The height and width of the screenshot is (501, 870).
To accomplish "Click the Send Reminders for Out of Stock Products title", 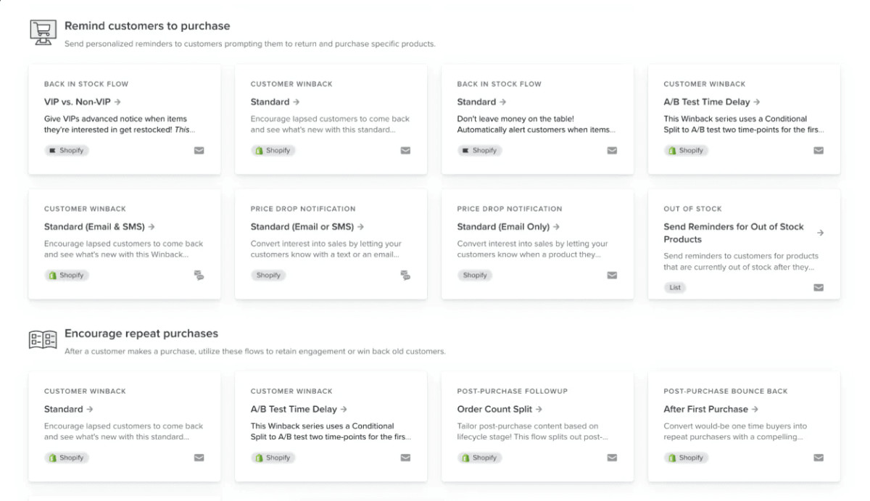I will pyautogui.click(x=734, y=233).
